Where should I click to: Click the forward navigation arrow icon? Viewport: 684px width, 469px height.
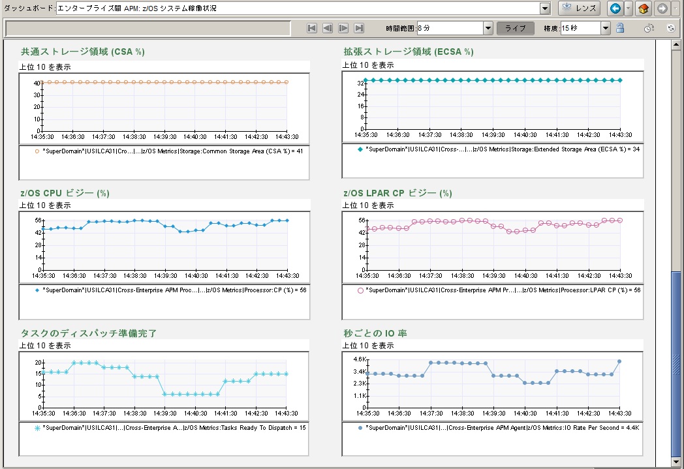pyautogui.click(x=662, y=8)
